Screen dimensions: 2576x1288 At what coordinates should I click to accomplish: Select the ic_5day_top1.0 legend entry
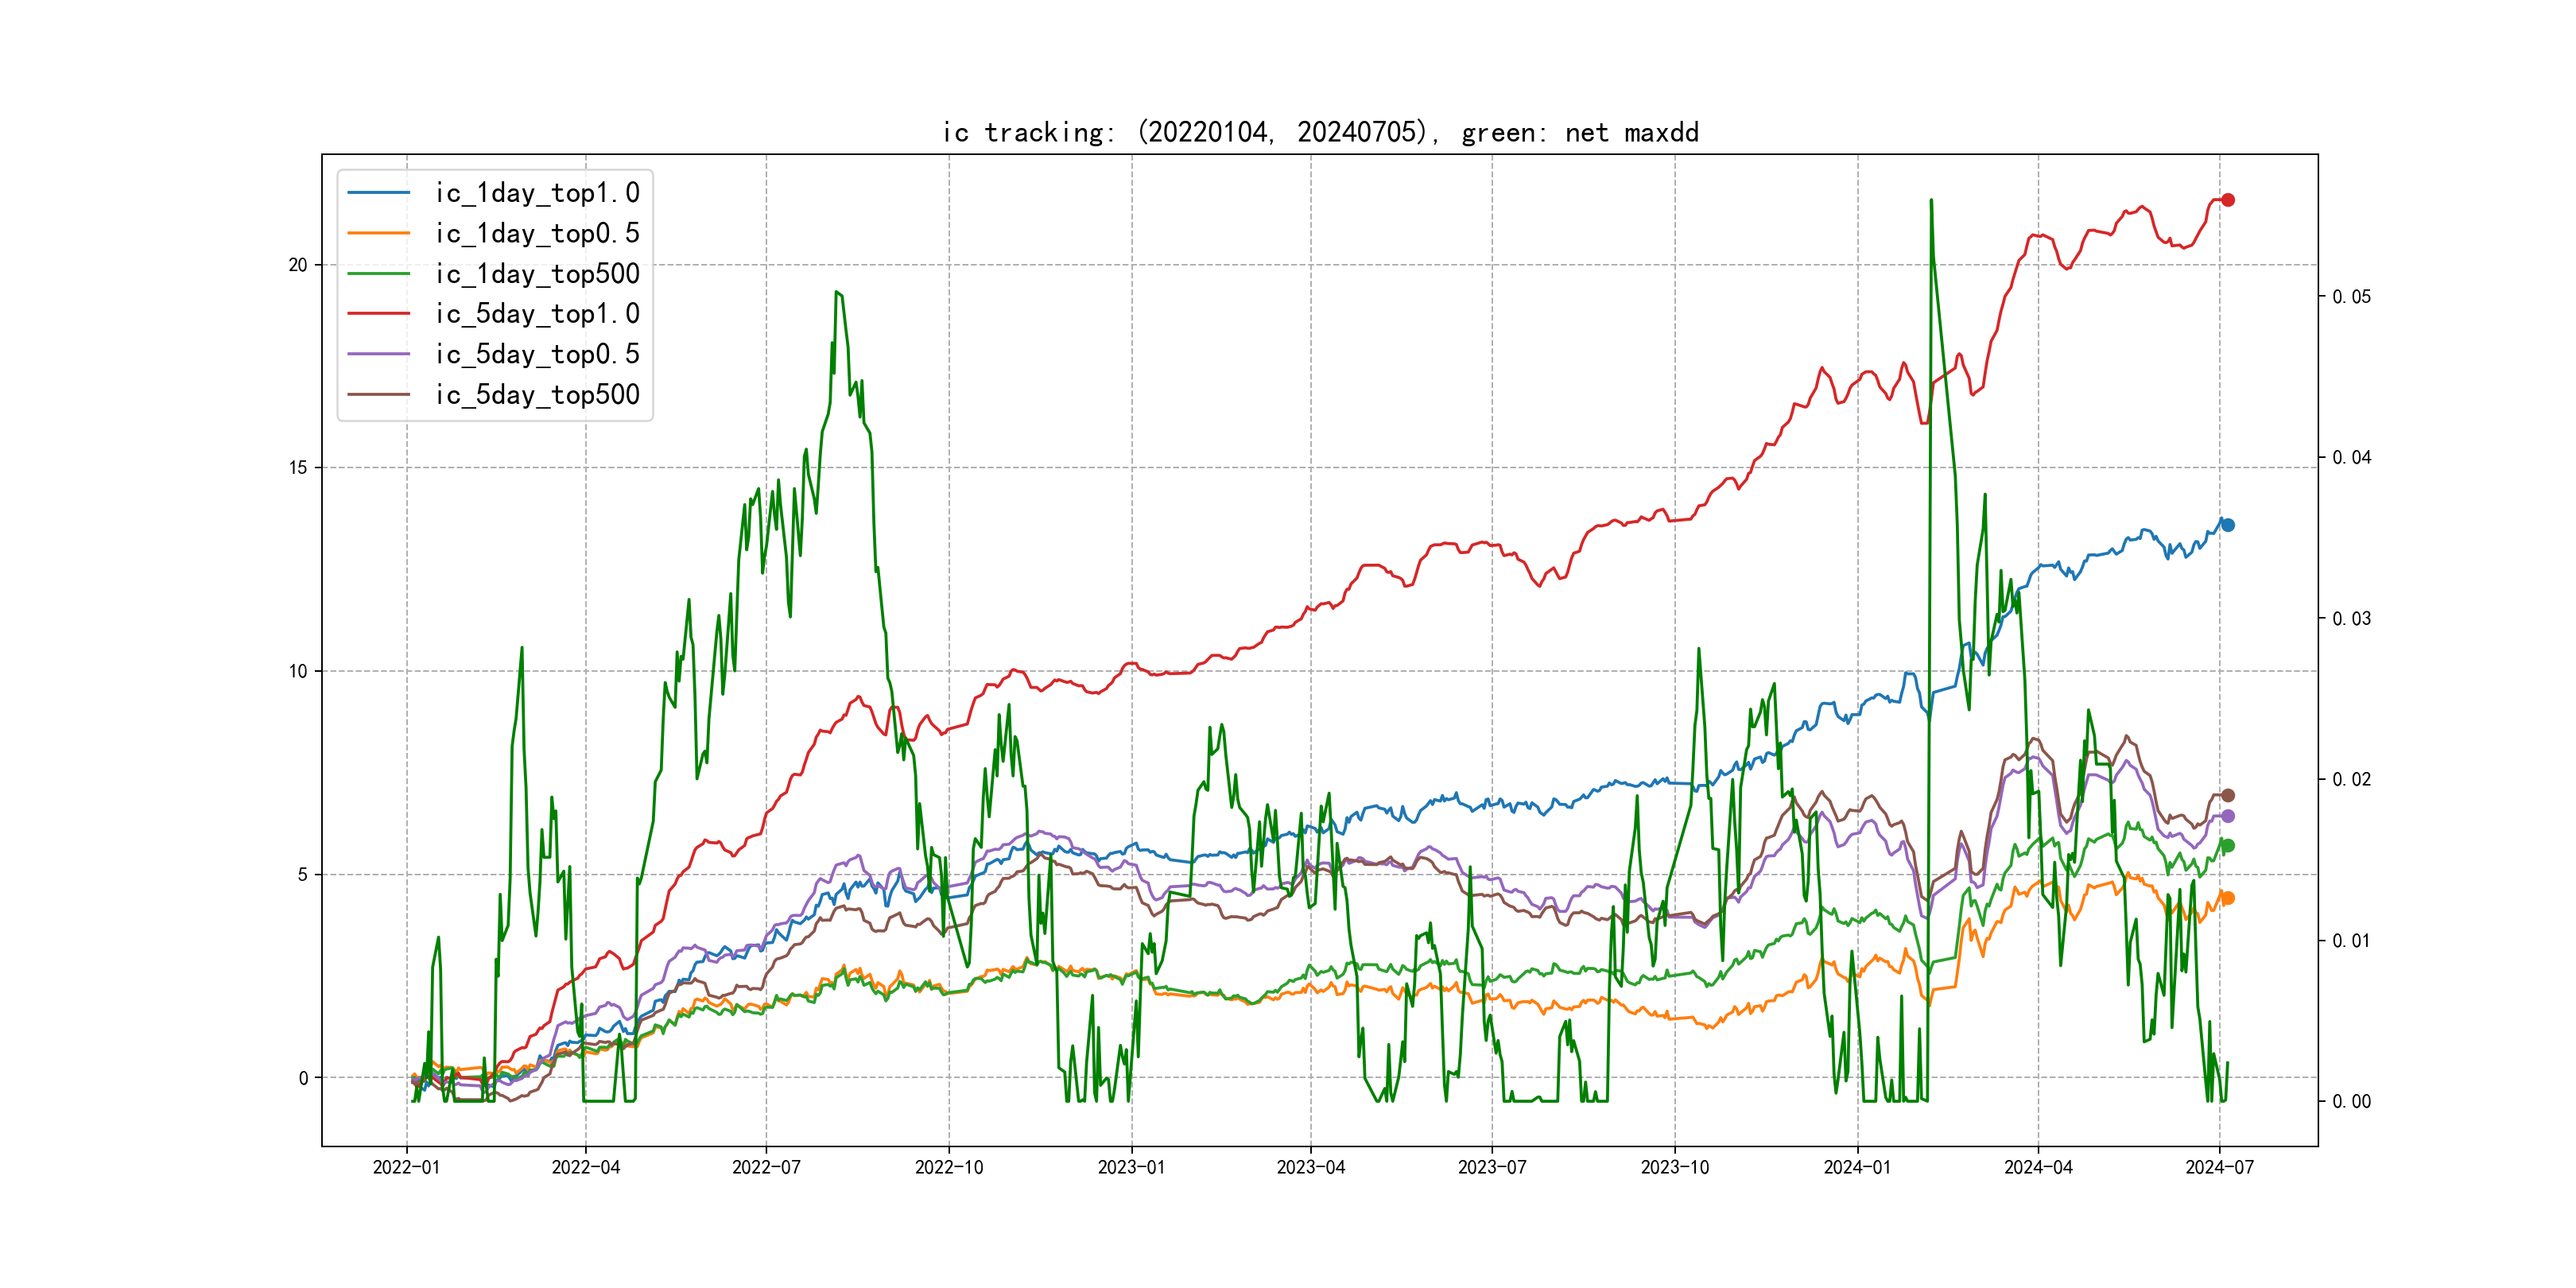point(537,314)
